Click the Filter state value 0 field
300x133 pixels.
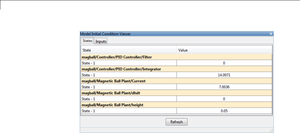[224, 63]
